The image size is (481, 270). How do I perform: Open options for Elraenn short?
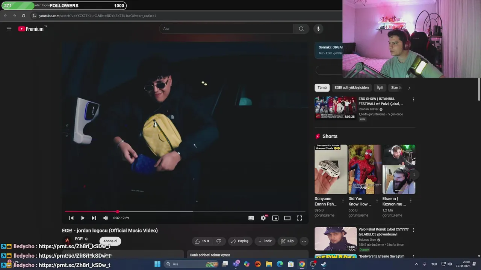[x=411, y=201]
